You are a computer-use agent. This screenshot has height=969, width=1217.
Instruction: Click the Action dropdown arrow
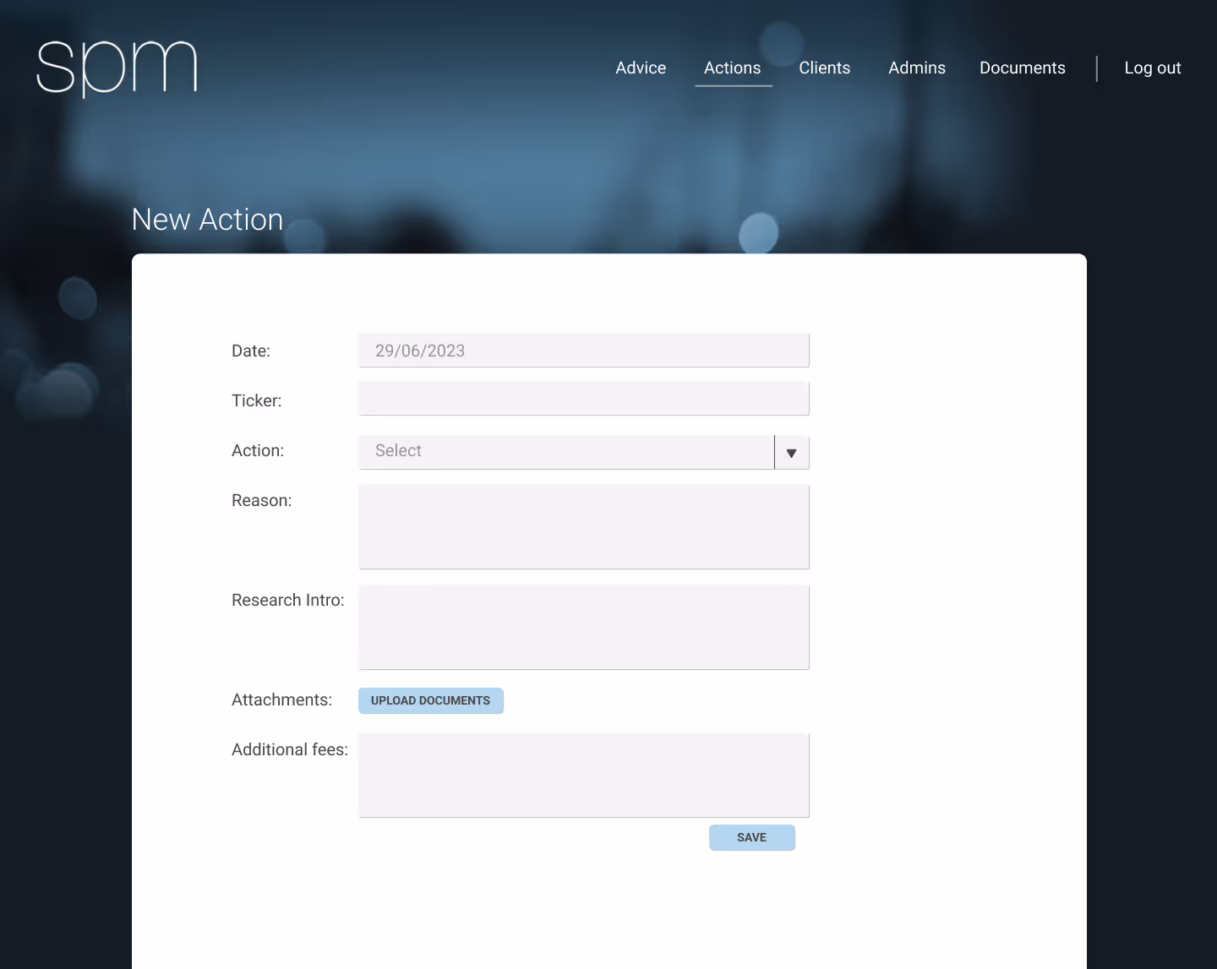[792, 453]
